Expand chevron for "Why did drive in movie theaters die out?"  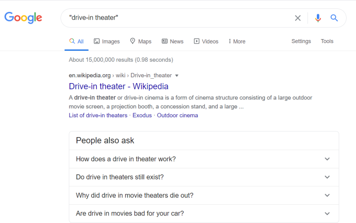point(327,195)
